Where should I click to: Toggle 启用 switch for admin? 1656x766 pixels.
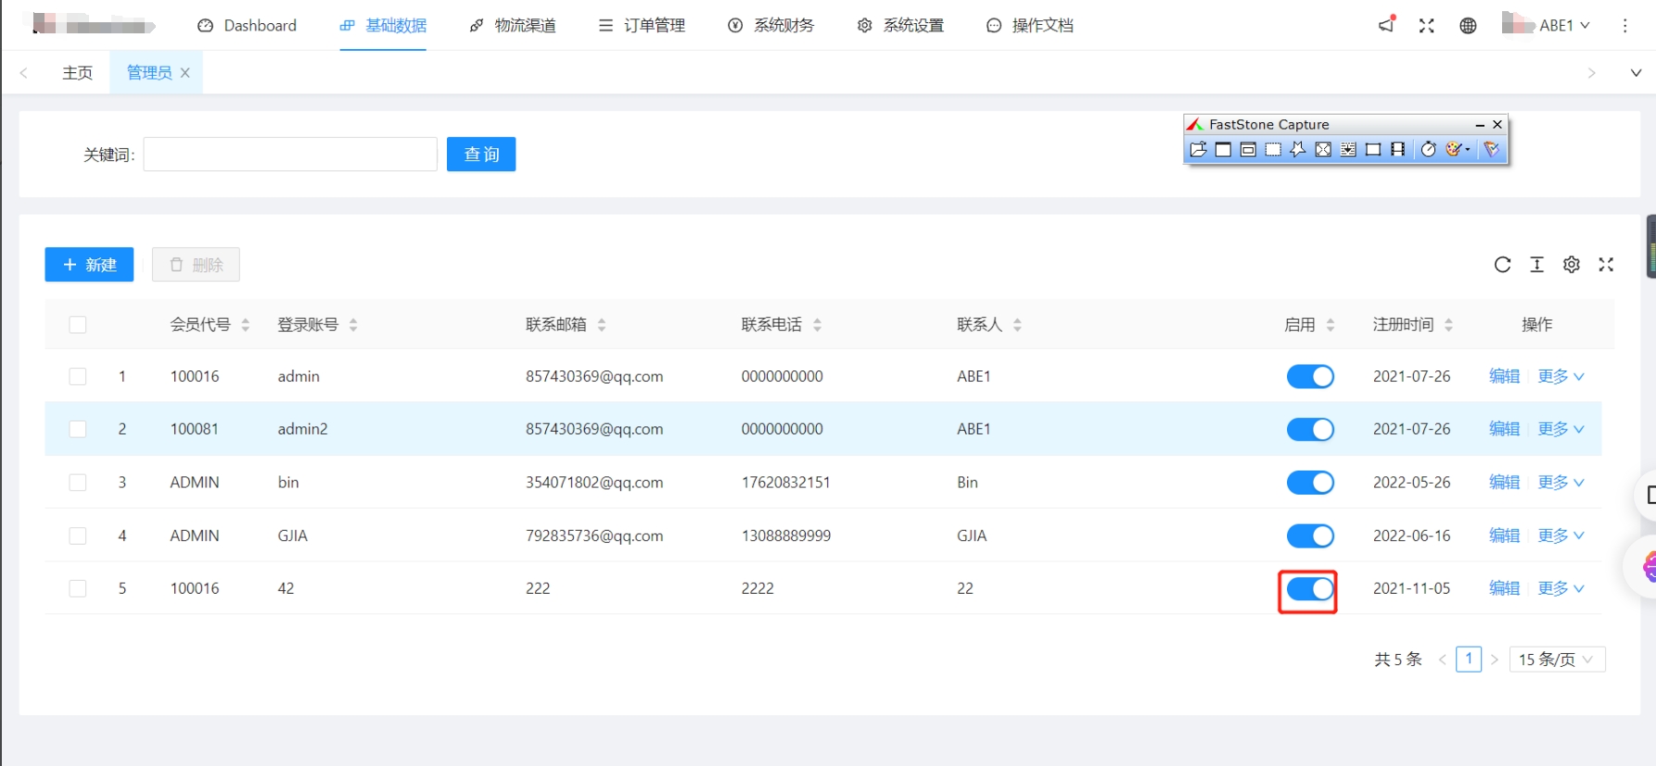pos(1310,377)
